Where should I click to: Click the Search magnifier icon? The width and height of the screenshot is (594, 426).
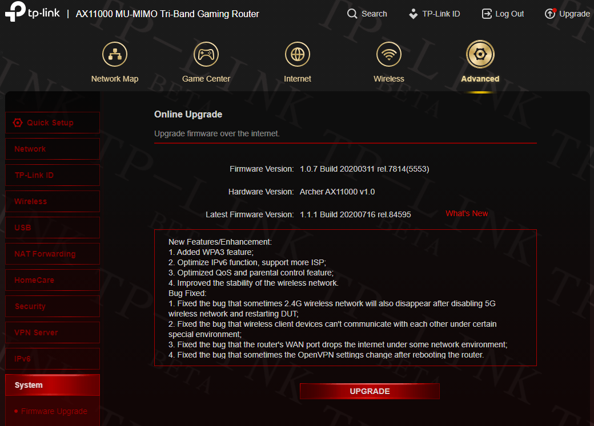(352, 14)
